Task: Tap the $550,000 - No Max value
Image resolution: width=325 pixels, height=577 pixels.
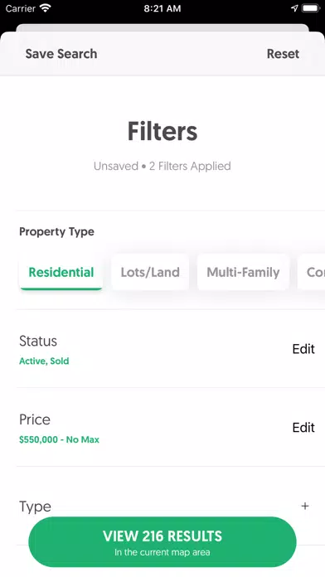Action: (x=59, y=439)
